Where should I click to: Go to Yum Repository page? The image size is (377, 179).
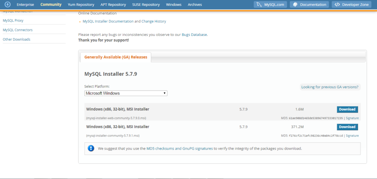coord(81,4)
